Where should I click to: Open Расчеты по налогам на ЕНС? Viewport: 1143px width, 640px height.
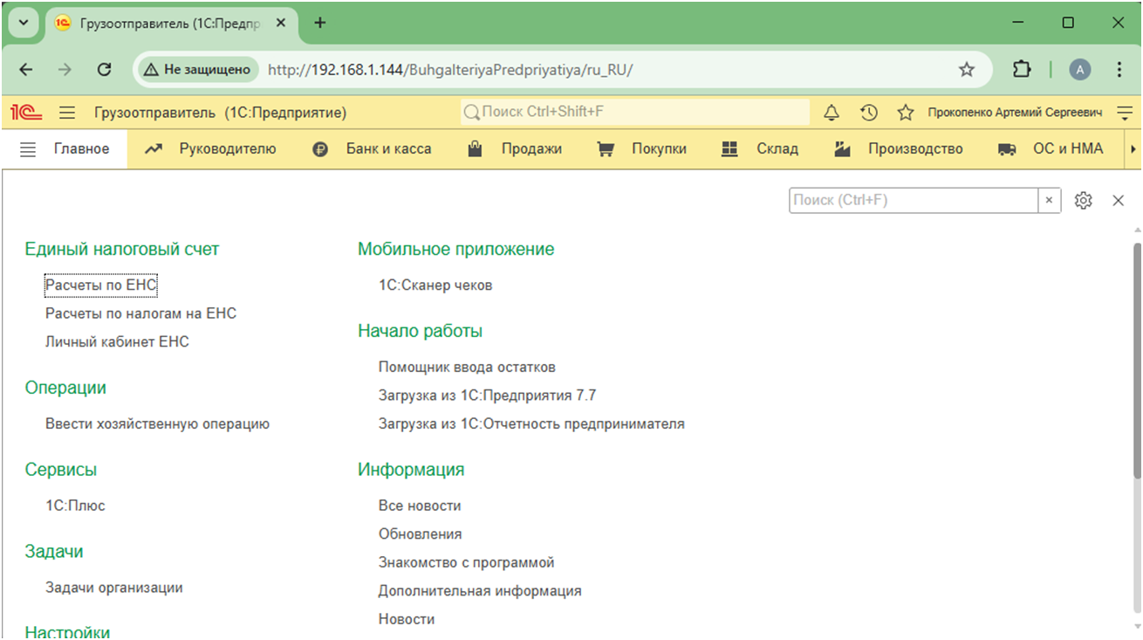[140, 313]
